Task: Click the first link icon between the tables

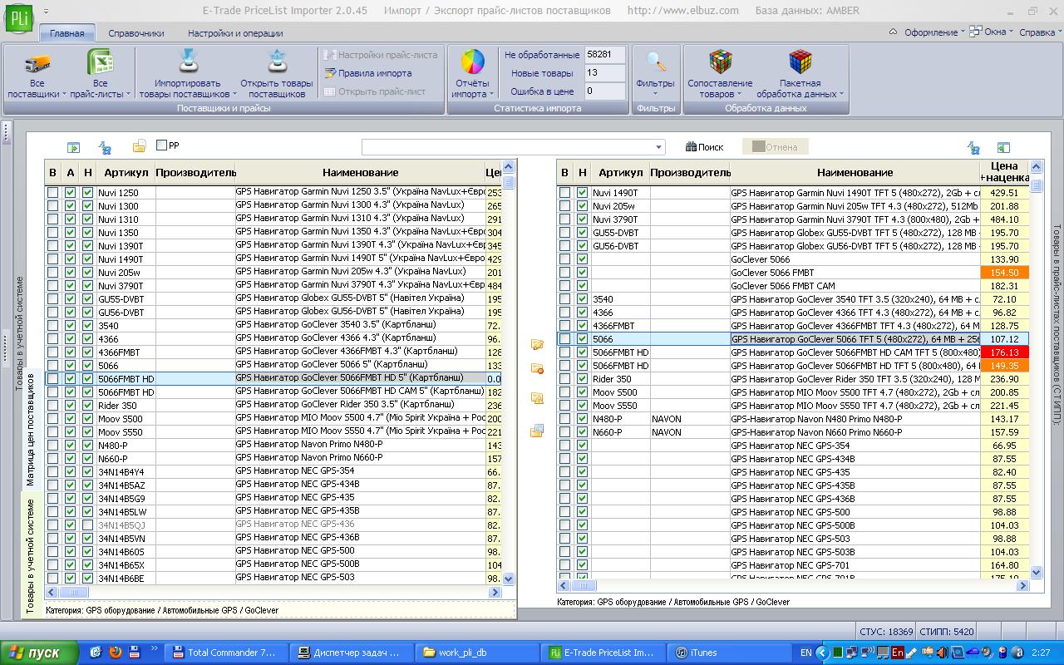Action: pyautogui.click(x=537, y=344)
